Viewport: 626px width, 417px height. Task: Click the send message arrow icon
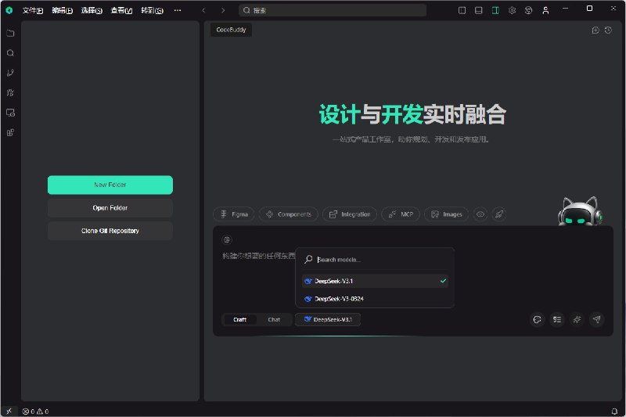coord(596,319)
